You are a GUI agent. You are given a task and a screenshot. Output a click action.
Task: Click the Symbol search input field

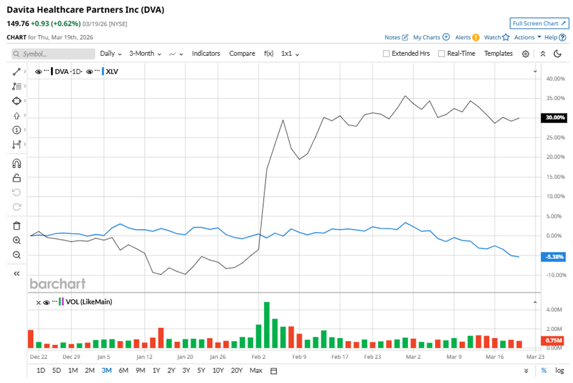tap(53, 54)
